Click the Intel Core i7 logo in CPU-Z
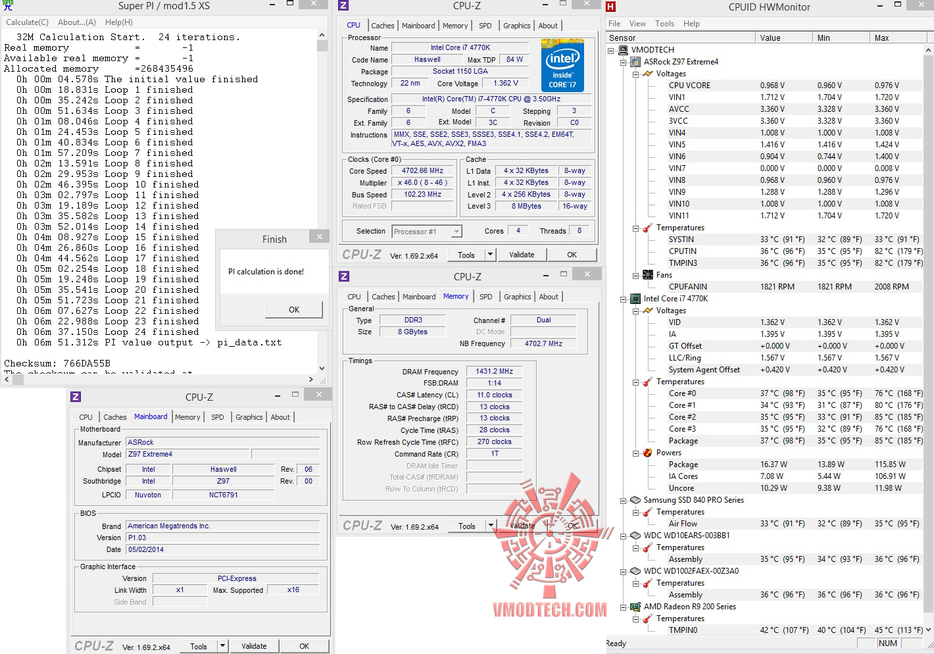934x654 pixels. click(562, 66)
